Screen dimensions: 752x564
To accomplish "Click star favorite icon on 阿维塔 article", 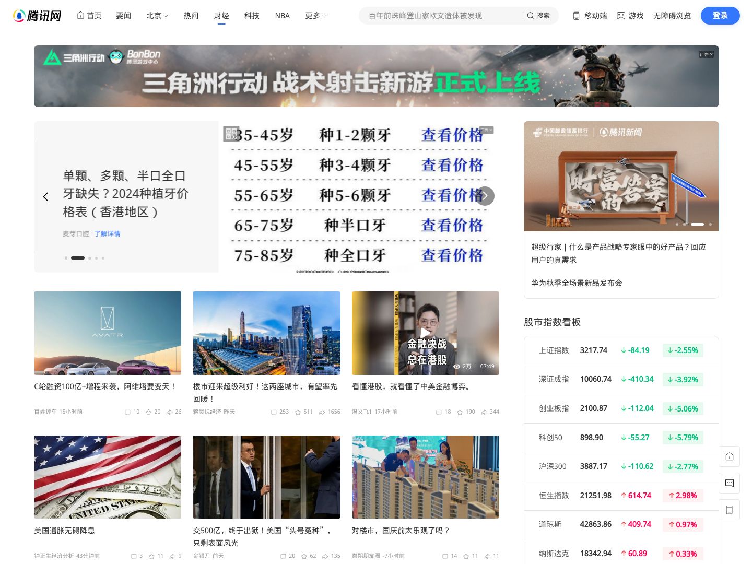I will point(148,412).
